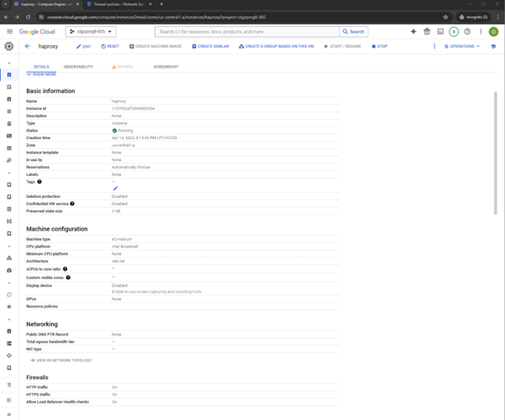Click the more actions three-dot menu
Viewport: 505px width, 420px height.
click(435, 47)
